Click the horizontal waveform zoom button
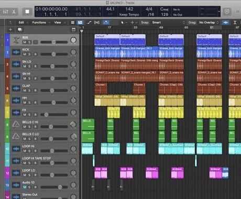 coord(226,23)
